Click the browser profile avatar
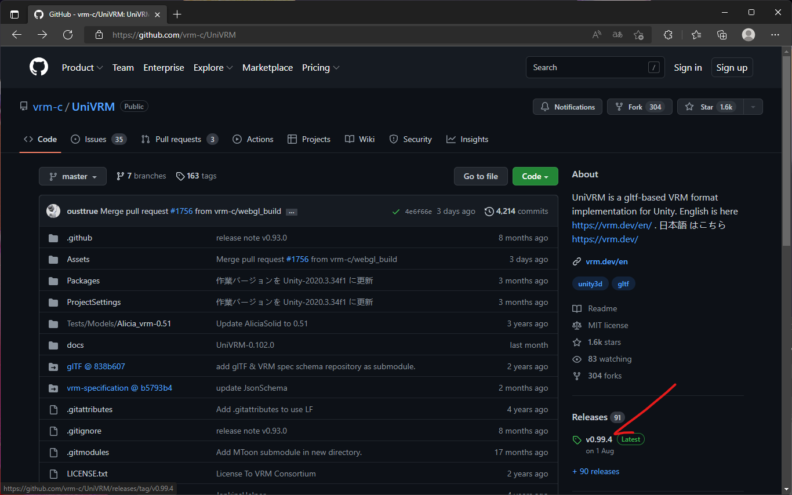Viewport: 792px width, 495px height. pyautogui.click(x=749, y=35)
